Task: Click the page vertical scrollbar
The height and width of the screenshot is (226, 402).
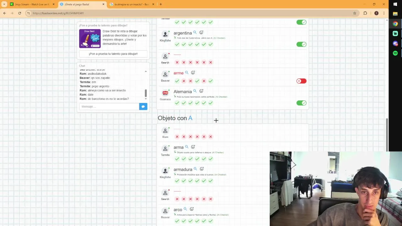Action: click(387, 135)
